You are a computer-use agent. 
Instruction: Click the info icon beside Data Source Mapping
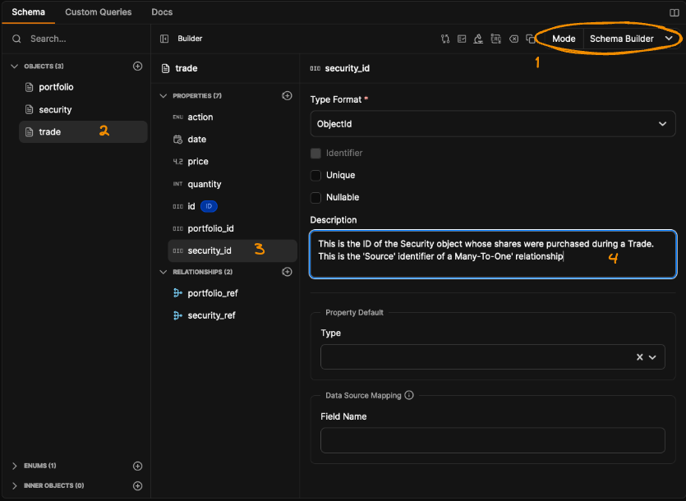coord(409,395)
